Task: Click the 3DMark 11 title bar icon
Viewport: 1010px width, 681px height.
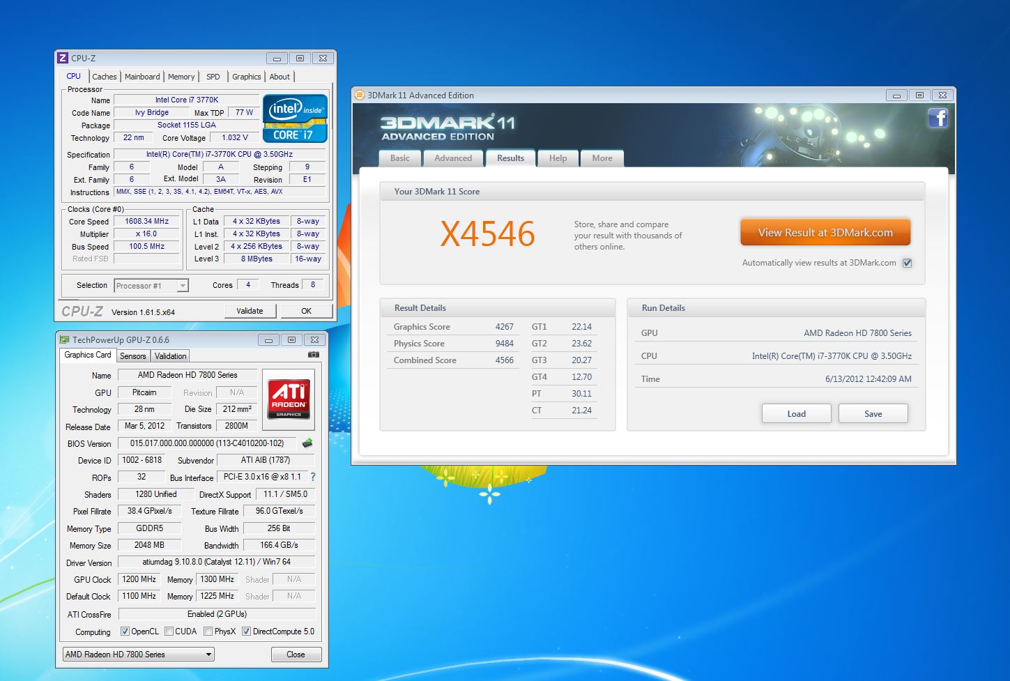Action: click(x=360, y=95)
